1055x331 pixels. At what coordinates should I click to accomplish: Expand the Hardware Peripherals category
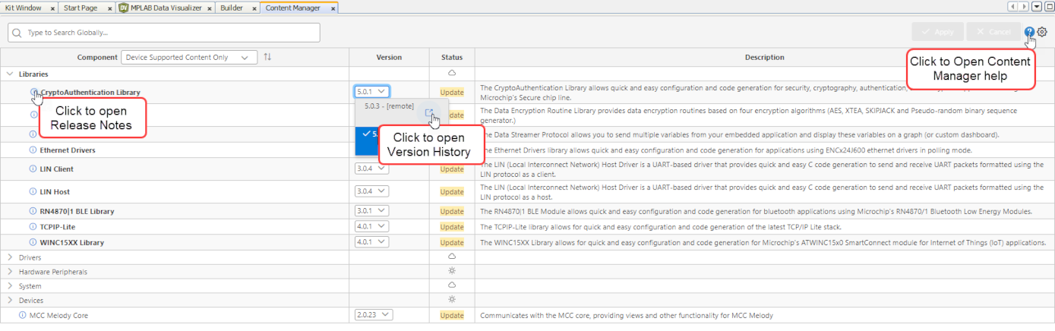10,272
